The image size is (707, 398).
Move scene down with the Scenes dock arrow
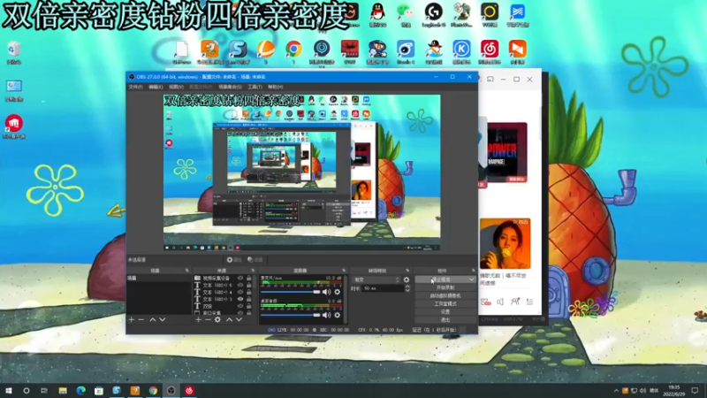tap(163, 319)
